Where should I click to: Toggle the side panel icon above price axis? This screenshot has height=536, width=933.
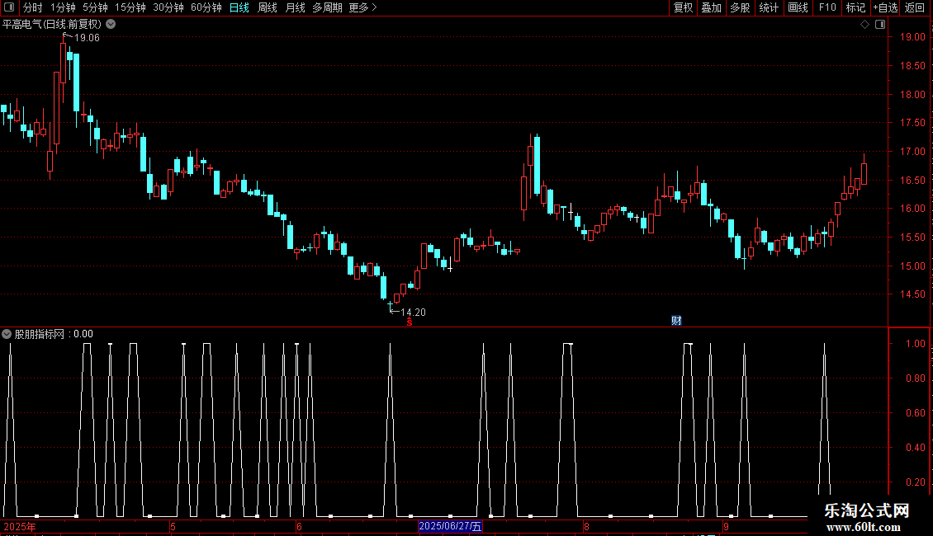[880, 25]
